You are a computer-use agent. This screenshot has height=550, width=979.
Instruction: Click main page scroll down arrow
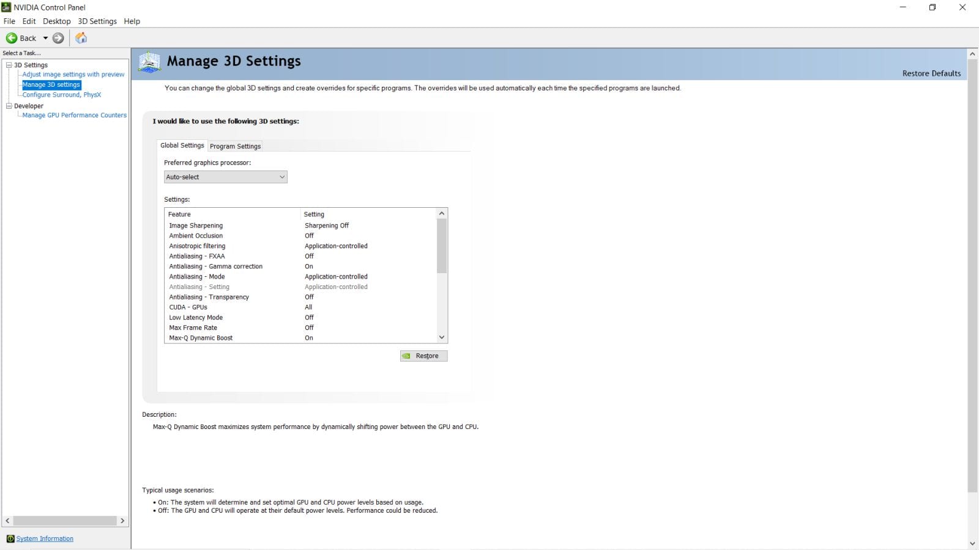(x=972, y=543)
